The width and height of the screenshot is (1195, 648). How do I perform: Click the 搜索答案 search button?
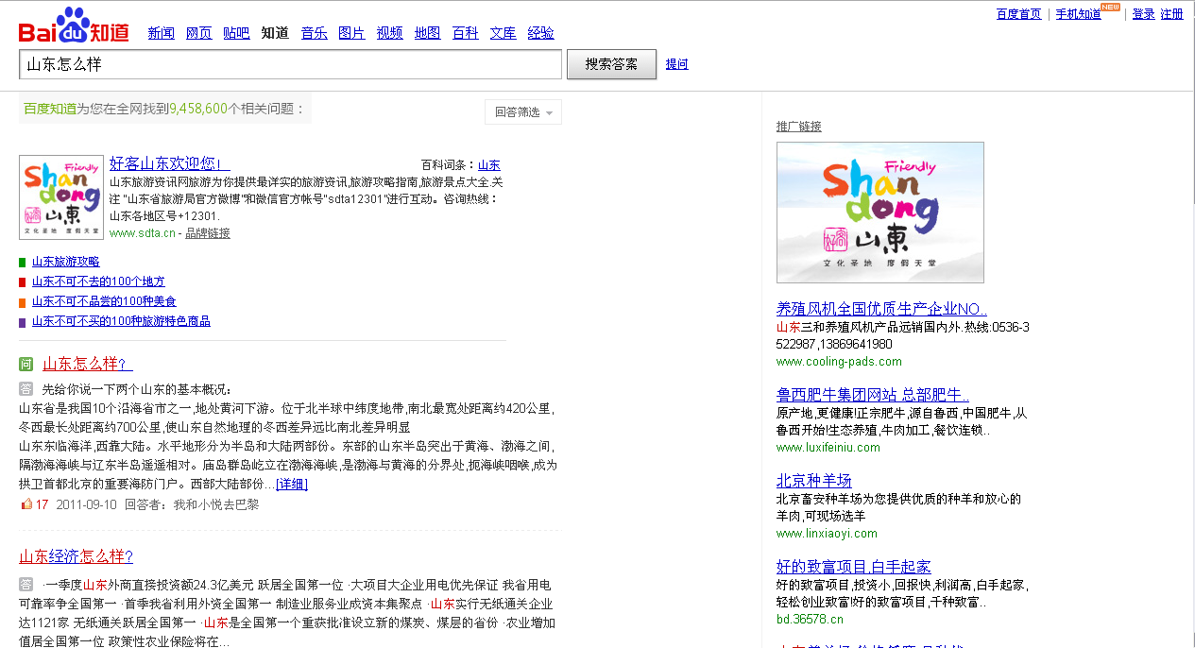611,64
